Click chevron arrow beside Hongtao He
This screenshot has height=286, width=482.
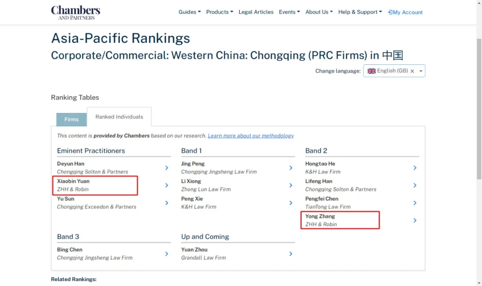[x=415, y=168]
